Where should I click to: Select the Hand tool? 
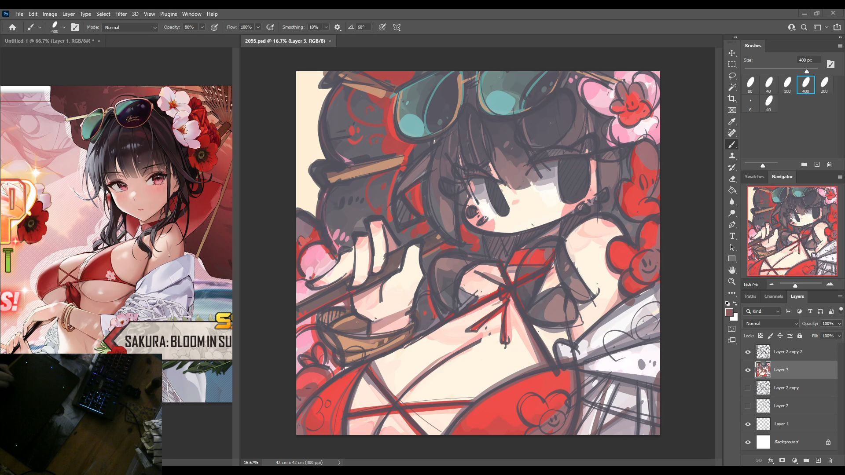coord(732,270)
